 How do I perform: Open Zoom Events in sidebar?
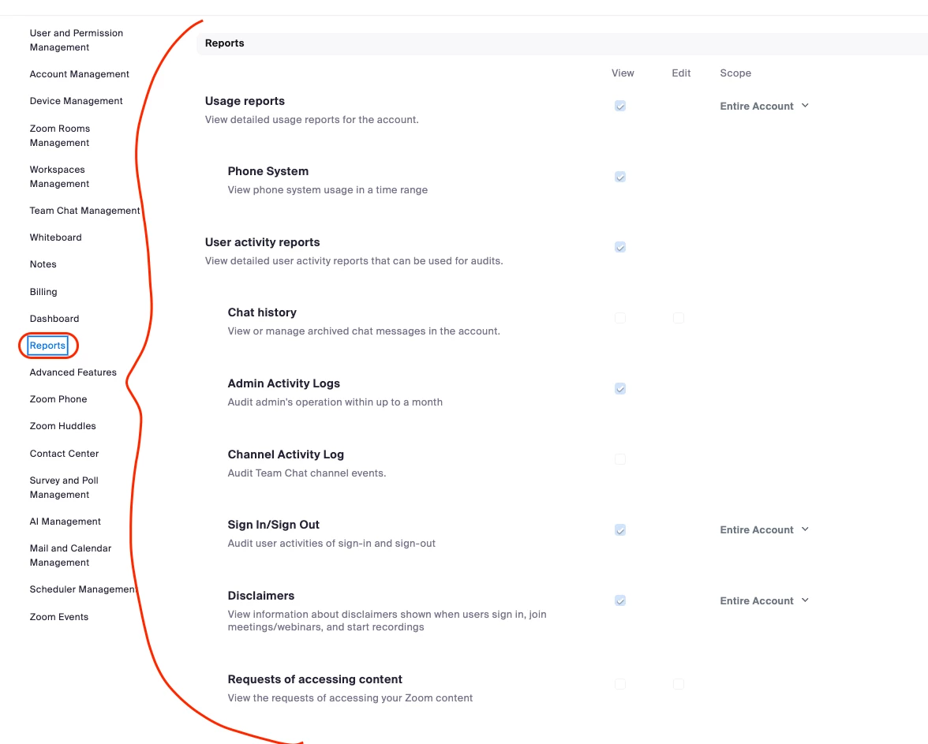(x=59, y=617)
